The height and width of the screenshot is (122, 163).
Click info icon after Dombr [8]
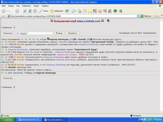pyautogui.click(x=91, y=39)
